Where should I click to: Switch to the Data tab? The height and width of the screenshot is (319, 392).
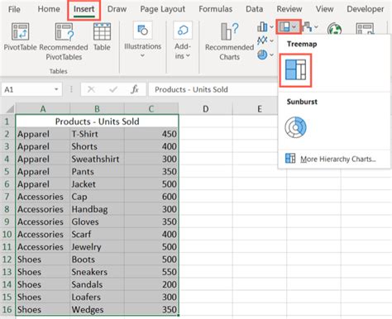point(254,9)
